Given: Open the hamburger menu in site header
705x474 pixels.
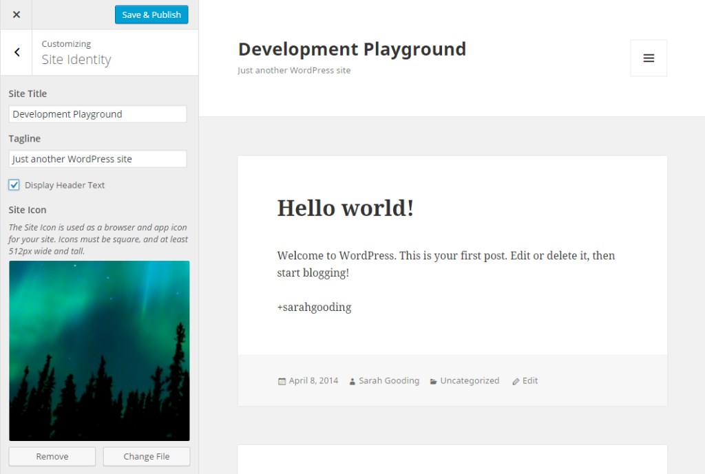Looking at the screenshot, I should point(648,58).
